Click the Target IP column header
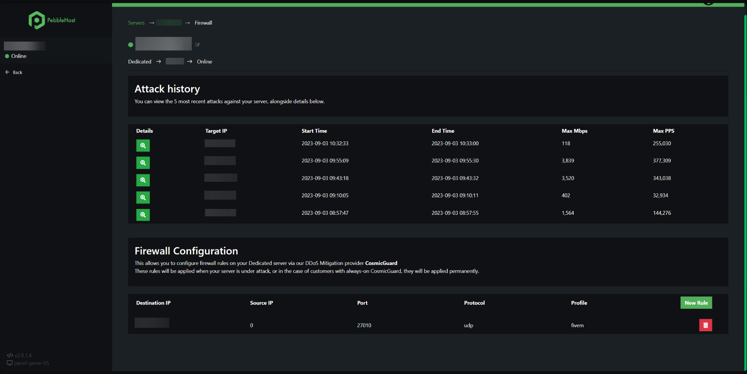 click(x=216, y=131)
